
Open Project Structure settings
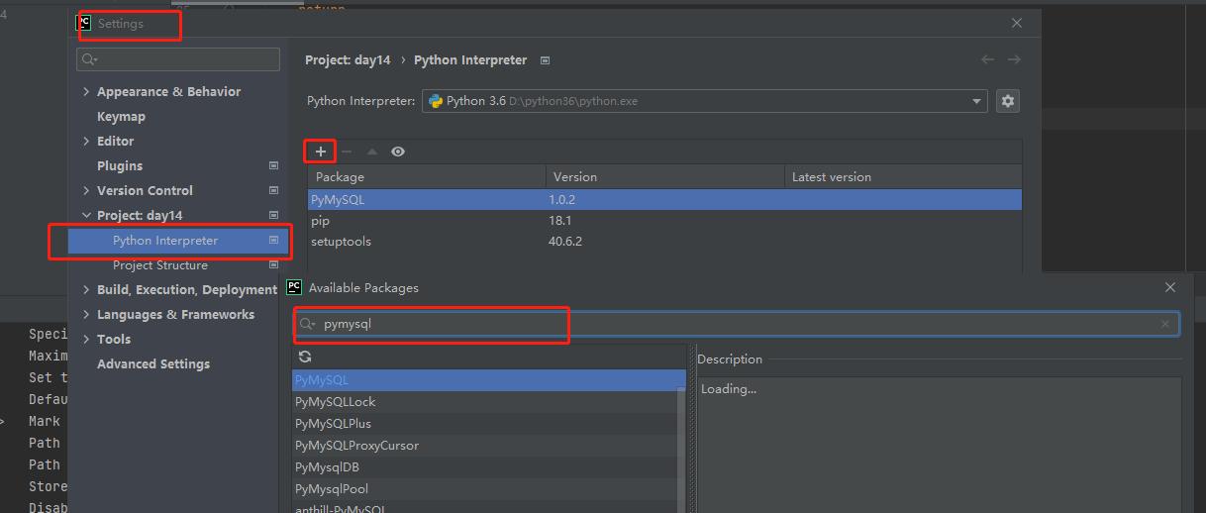[160, 264]
